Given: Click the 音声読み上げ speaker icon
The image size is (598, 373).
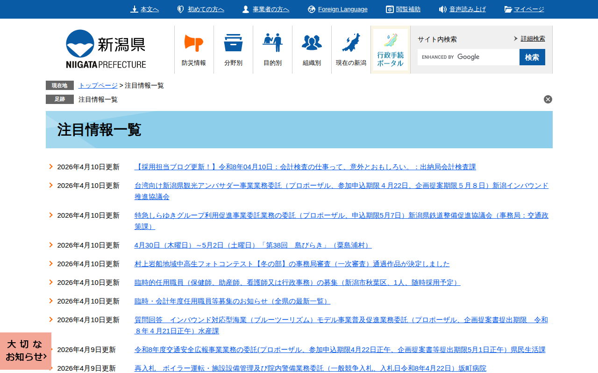Looking at the screenshot, I should click(x=443, y=8).
